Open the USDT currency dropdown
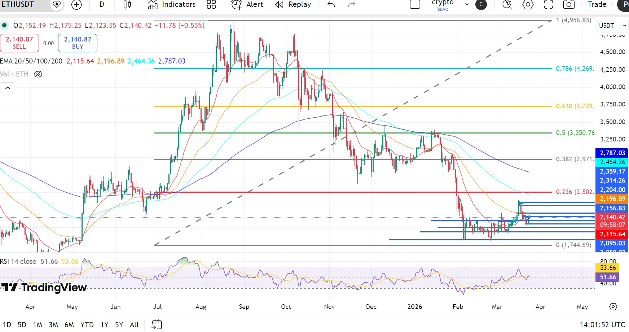The height and width of the screenshot is (332, 629). (612, 26)
